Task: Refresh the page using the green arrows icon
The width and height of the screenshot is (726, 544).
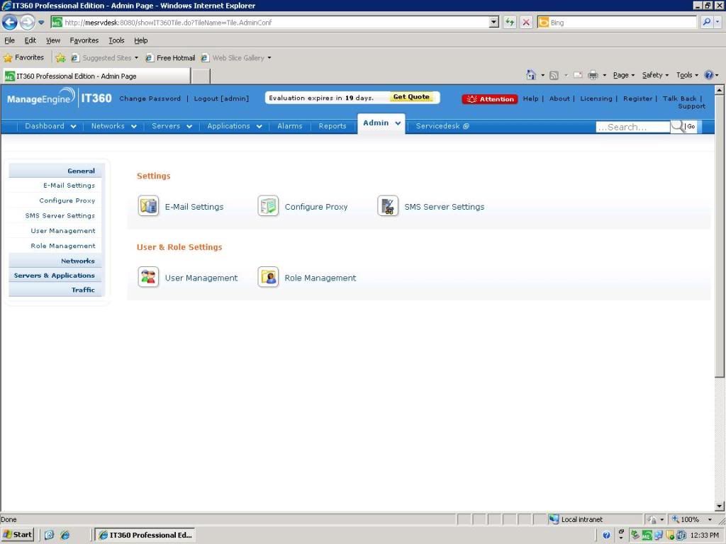Action: [510, 22]
